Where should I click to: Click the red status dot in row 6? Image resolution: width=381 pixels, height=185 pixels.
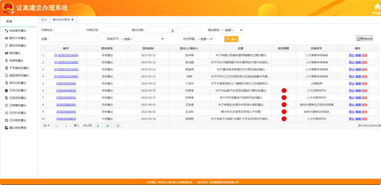284,91
